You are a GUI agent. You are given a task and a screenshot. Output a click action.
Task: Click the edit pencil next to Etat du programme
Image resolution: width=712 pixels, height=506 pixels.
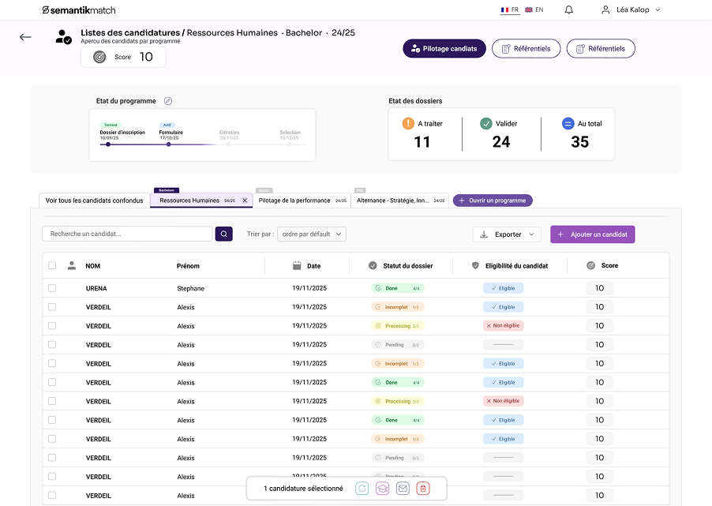pos(167,102)
